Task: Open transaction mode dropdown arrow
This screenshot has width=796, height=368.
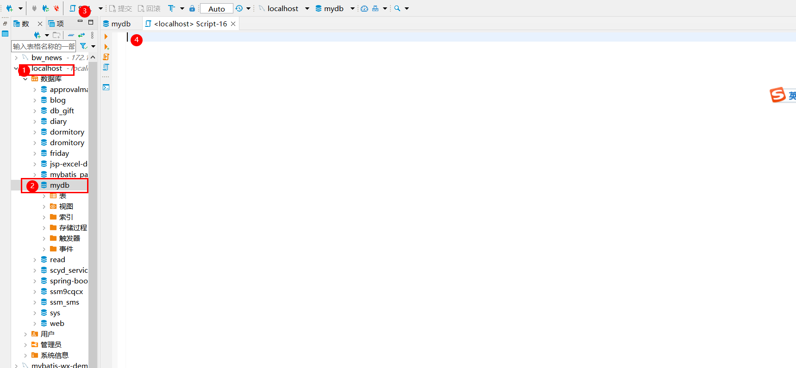Action: (x=182, y=8)
